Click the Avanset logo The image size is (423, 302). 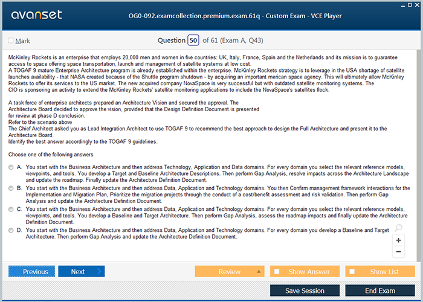tap(37, 15)
